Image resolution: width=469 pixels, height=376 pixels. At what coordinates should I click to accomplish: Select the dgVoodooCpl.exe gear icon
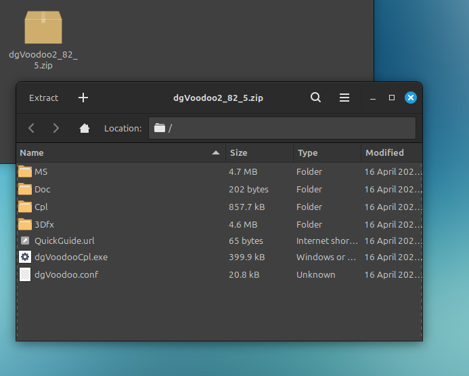25,257
